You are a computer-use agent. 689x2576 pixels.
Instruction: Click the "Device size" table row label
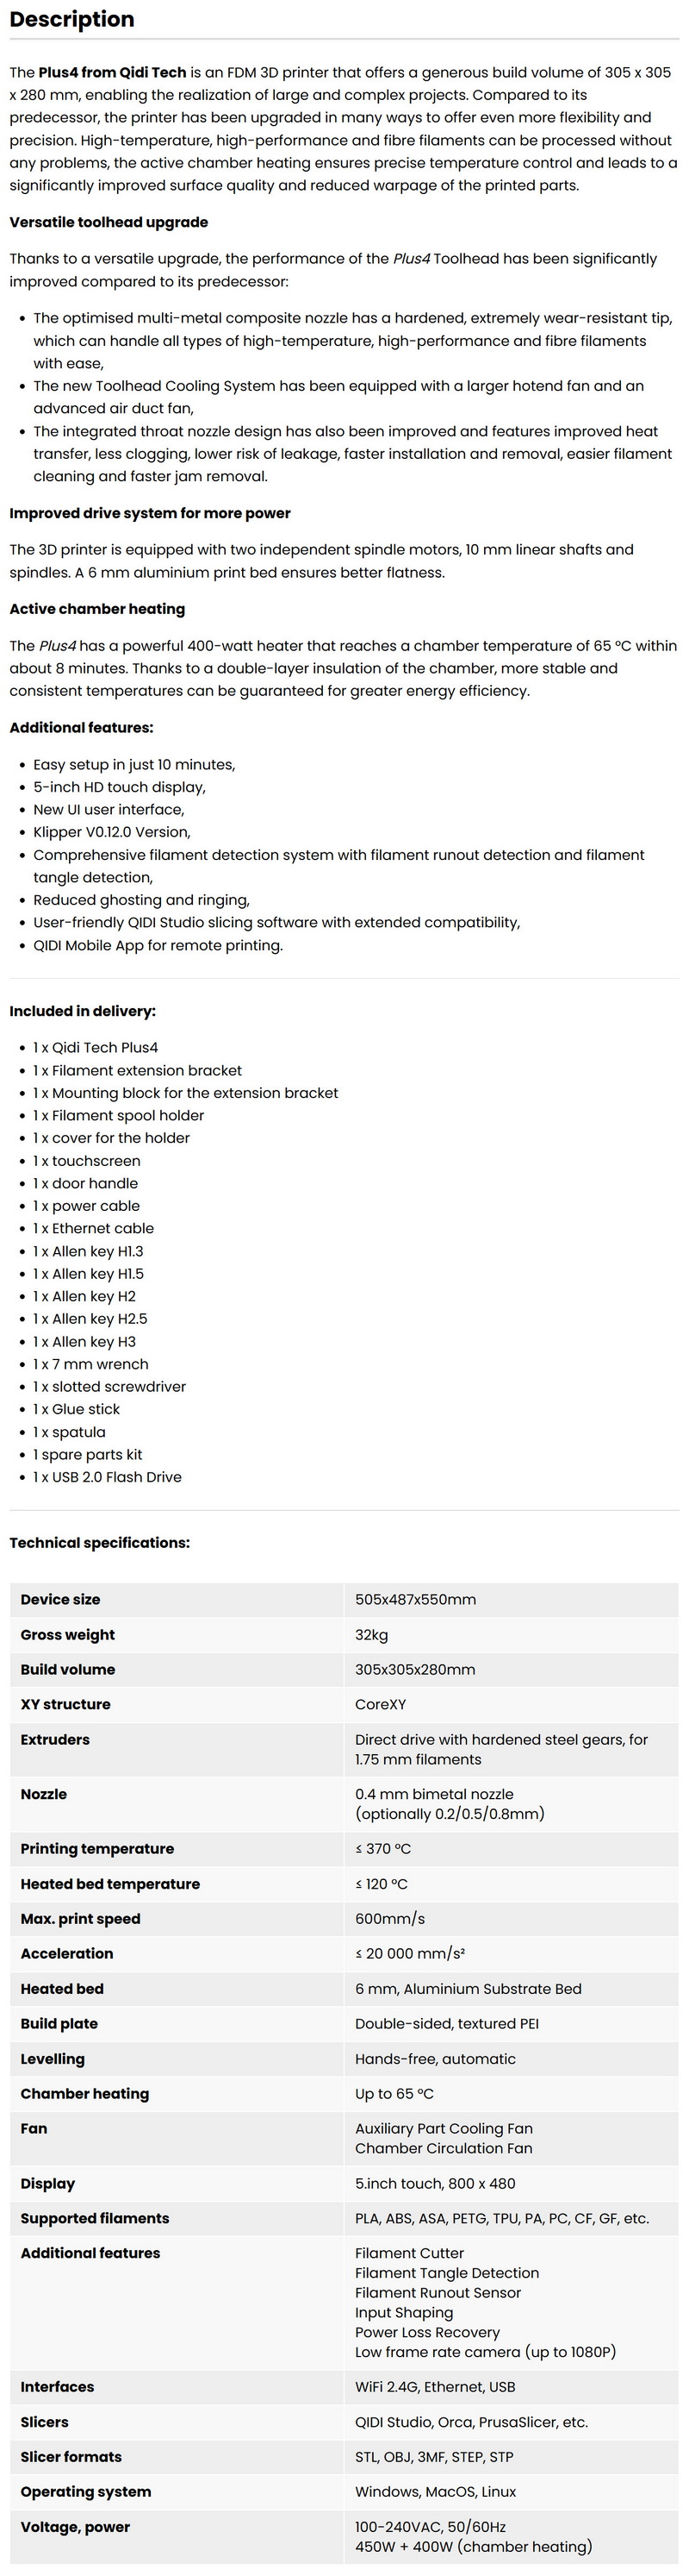[60, 1599]
